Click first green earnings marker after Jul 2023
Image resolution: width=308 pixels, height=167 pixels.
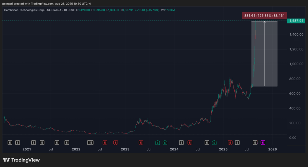coord(158,143)
